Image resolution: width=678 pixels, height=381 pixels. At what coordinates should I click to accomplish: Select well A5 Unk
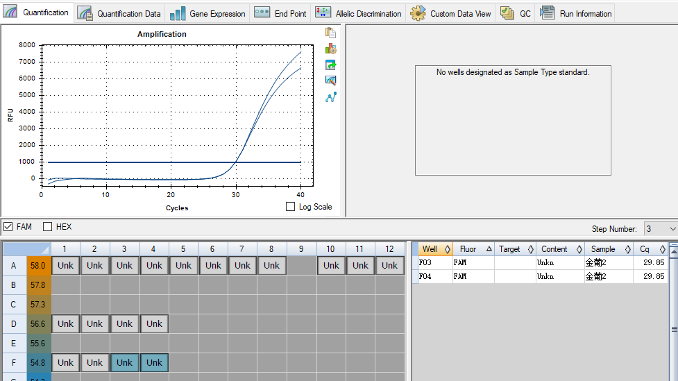click(183, 266)
